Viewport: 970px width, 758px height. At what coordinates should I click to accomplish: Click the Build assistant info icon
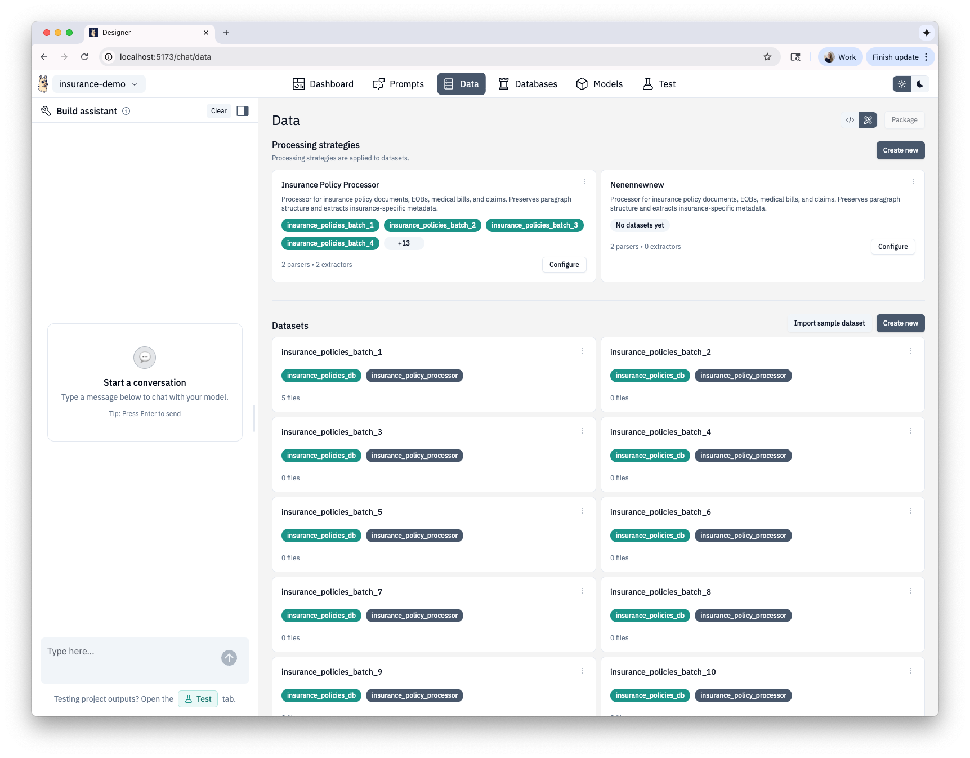tap(126, 111)
